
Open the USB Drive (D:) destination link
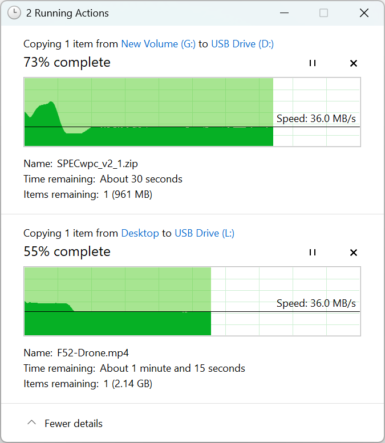pyautogui.click(x=242, y=44)
